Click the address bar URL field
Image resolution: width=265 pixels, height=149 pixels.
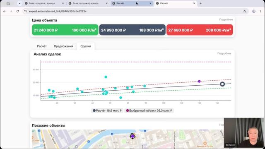click(135, 11)
